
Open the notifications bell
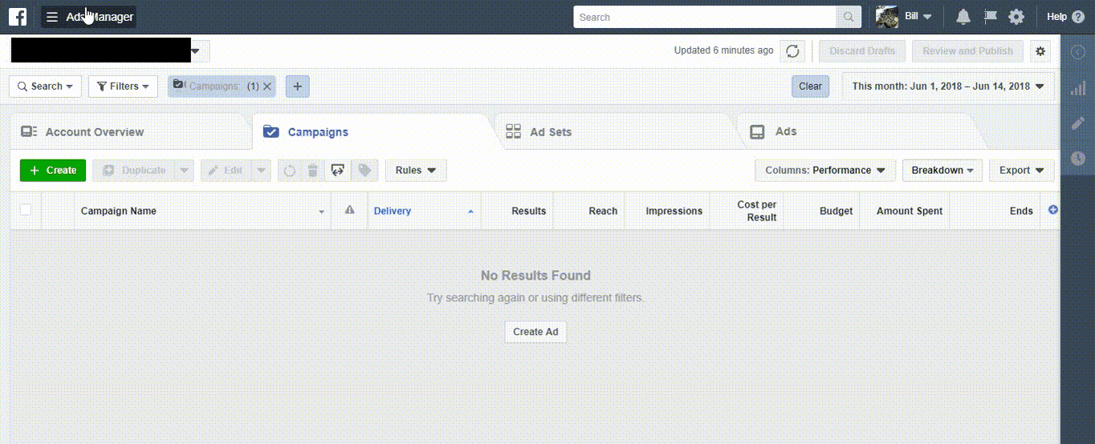coord(963,17)
